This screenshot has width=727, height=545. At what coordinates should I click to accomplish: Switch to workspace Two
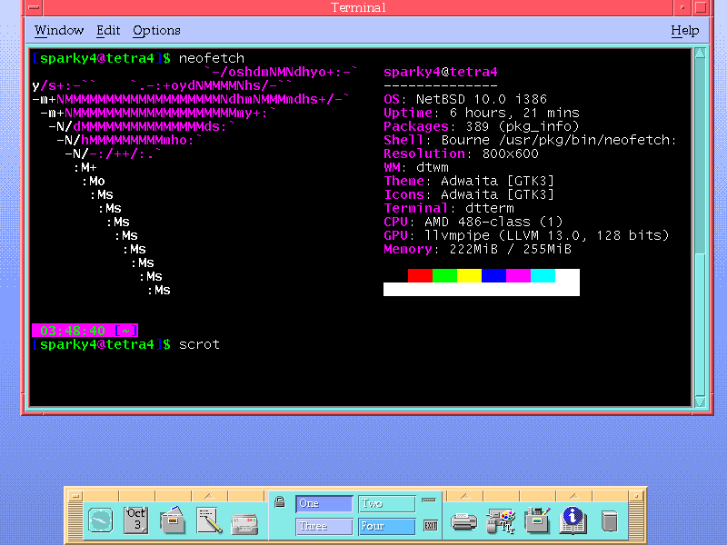tap(386, 503)
